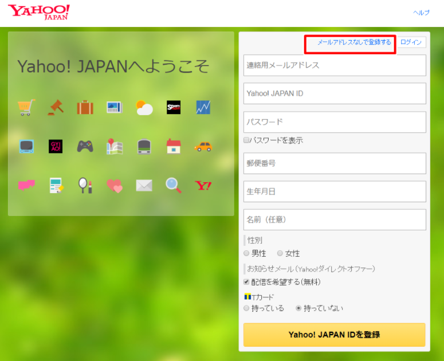
Task: Click Yahoo! JAPAN IDを登録 button
Action: click(x=335, y=335)
